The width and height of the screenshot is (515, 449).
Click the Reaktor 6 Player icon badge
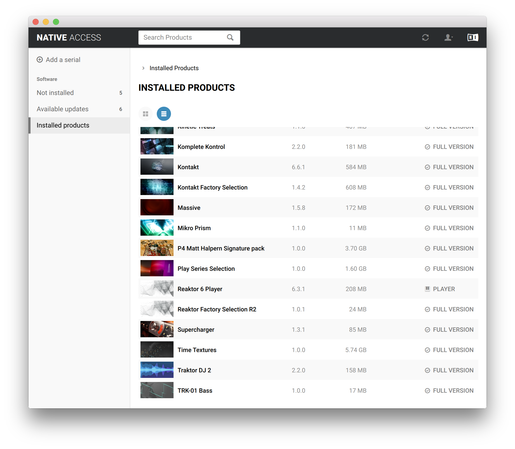click(x=427, y=289)
